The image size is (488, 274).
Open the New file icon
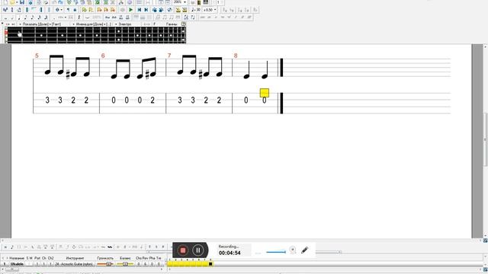5,2
